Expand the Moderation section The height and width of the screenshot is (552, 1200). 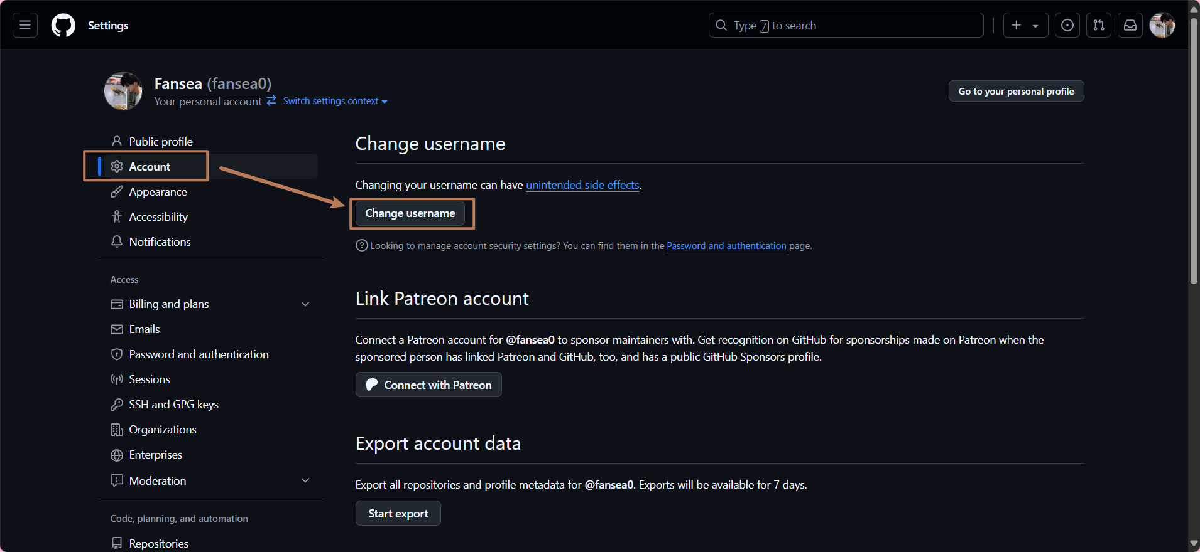(x=305, y=480)
